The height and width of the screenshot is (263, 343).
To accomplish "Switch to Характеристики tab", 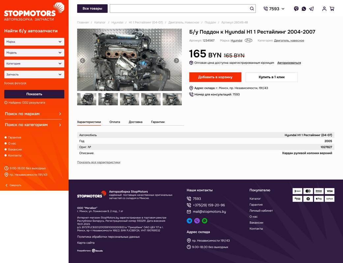I will tap(89, 122).
